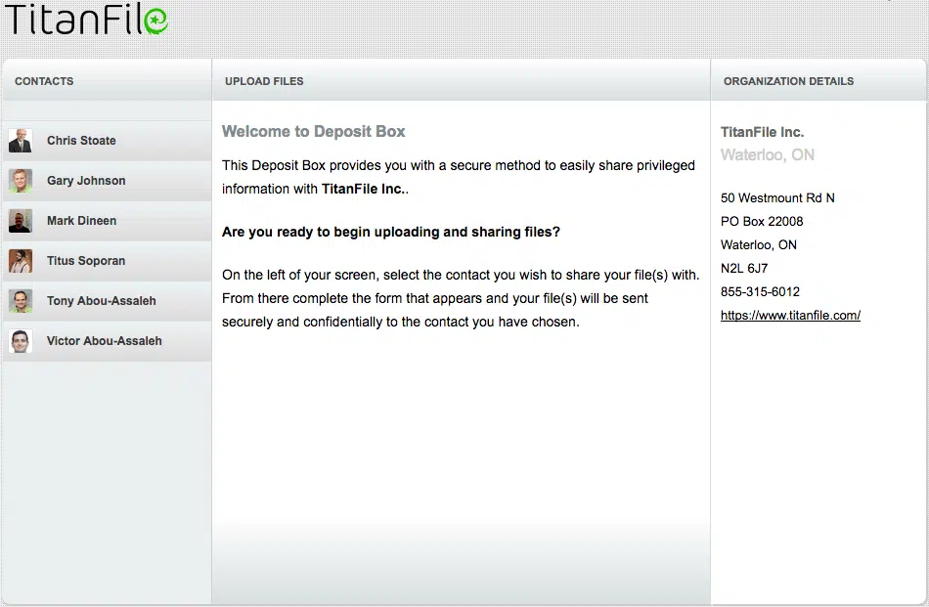Click the PO Box 22008 line
Image resolution: width=929 pixels, height=607 pixels.
click(x=762, y=222)
